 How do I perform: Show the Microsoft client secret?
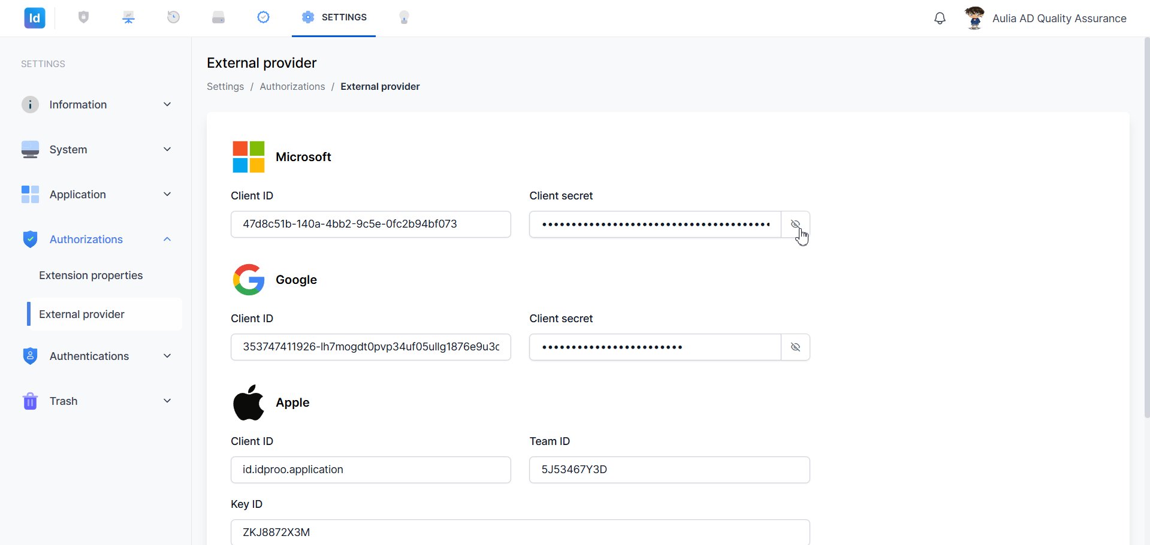tap(795, 225)
